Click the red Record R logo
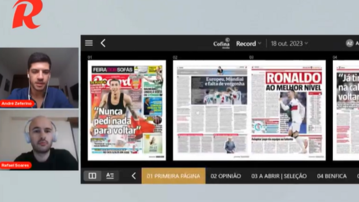Image resolution: width=359 pixels, height=202 pixels. tap(27, 14)
